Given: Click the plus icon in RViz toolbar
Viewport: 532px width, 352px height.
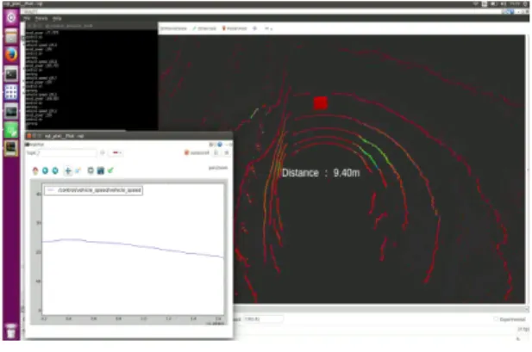Looking at the screenshot, I should point(255,28).
